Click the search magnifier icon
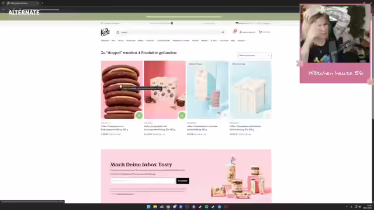Screen dimensions: 374x210 [x=118, y=32]
